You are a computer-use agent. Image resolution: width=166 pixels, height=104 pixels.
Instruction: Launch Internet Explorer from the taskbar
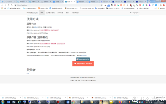click(19, 102)
